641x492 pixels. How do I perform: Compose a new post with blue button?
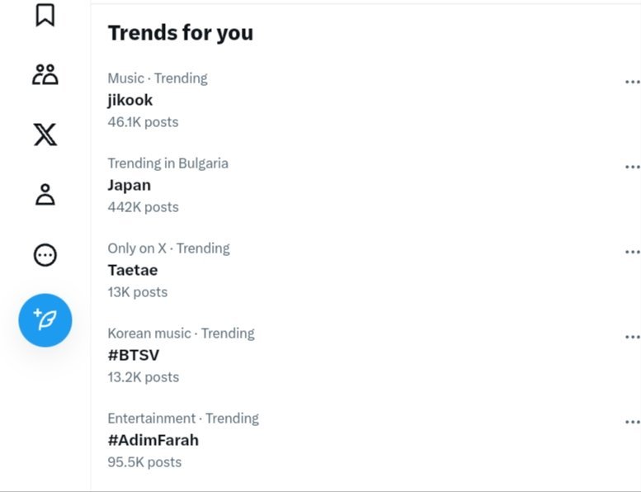pyautogui.click(x=45, y=319)
